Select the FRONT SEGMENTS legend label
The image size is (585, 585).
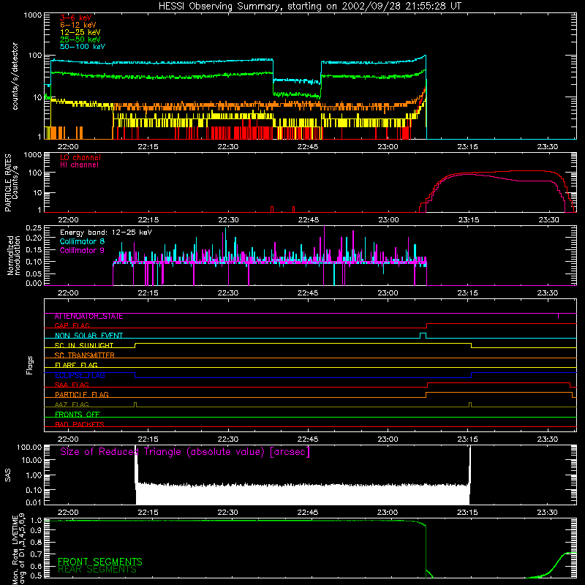100,562
